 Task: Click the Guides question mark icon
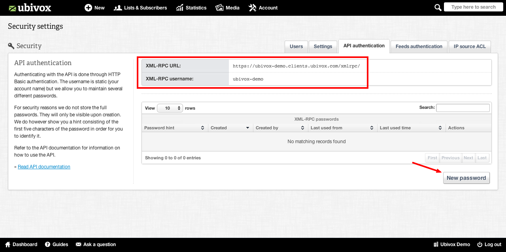click(x=47, y=245)
